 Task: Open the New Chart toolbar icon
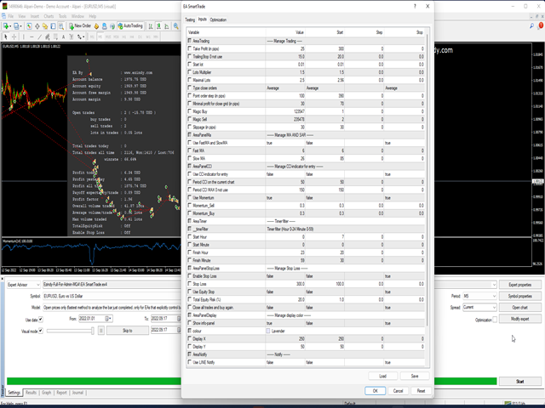pos(6,26)
